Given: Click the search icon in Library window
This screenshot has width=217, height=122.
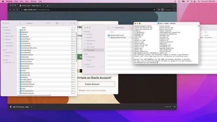Looking at the screenshot, I should 74,23.
